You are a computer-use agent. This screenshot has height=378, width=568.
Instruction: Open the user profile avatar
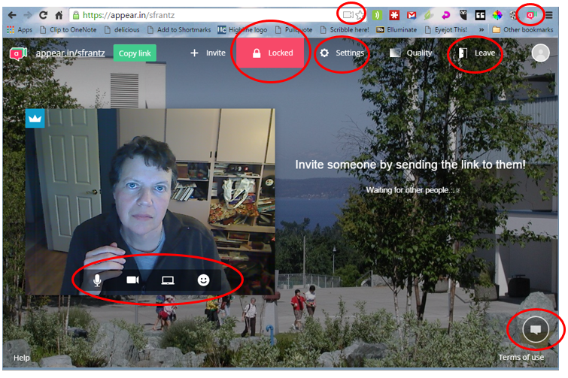click(x=540, y=53)
